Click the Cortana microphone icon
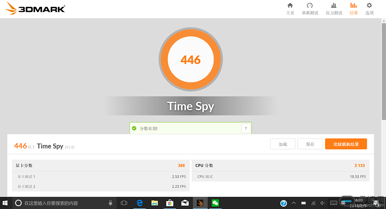The image size is (386, 209). tap(110, 203)
